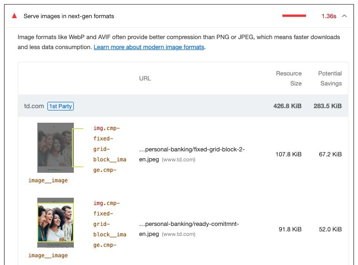The width and height of the screenshot is (358, 265).
Task: Click the 'Serve images in next-gen formats' title
Action: 69,16
